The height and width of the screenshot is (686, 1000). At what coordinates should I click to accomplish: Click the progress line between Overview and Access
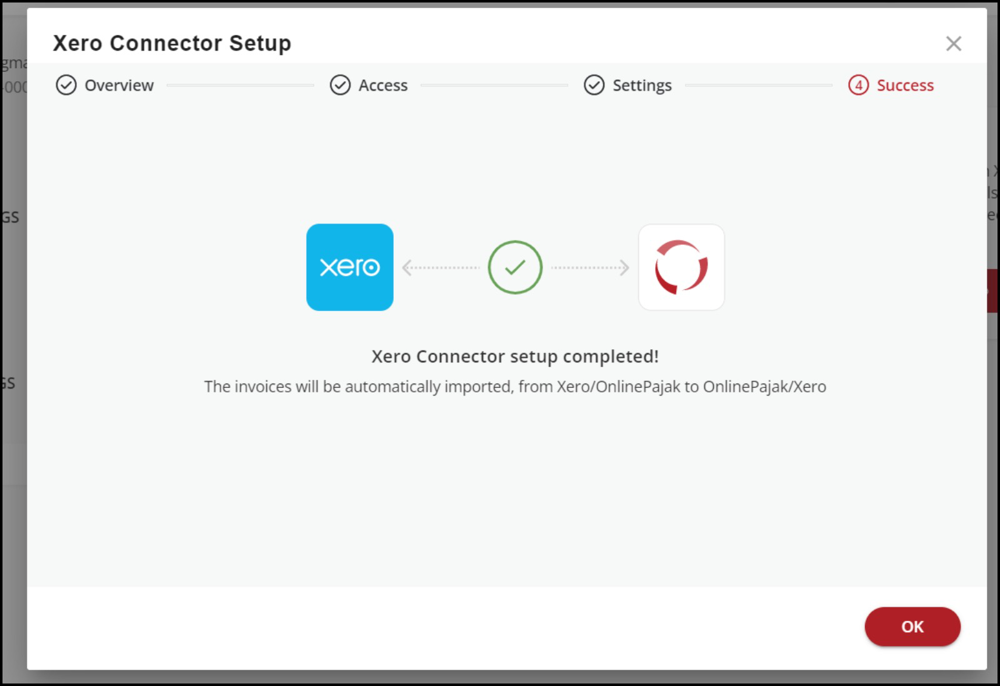tap(240, 85)
